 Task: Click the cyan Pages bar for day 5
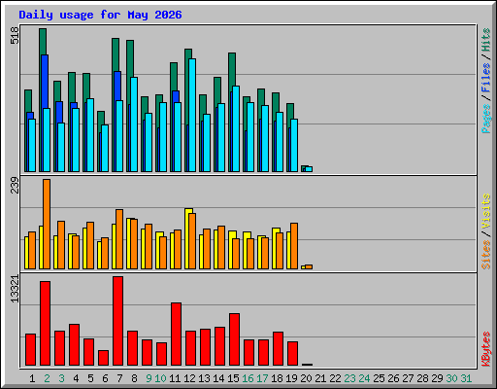pyautogui.click(x=90, y=135)
